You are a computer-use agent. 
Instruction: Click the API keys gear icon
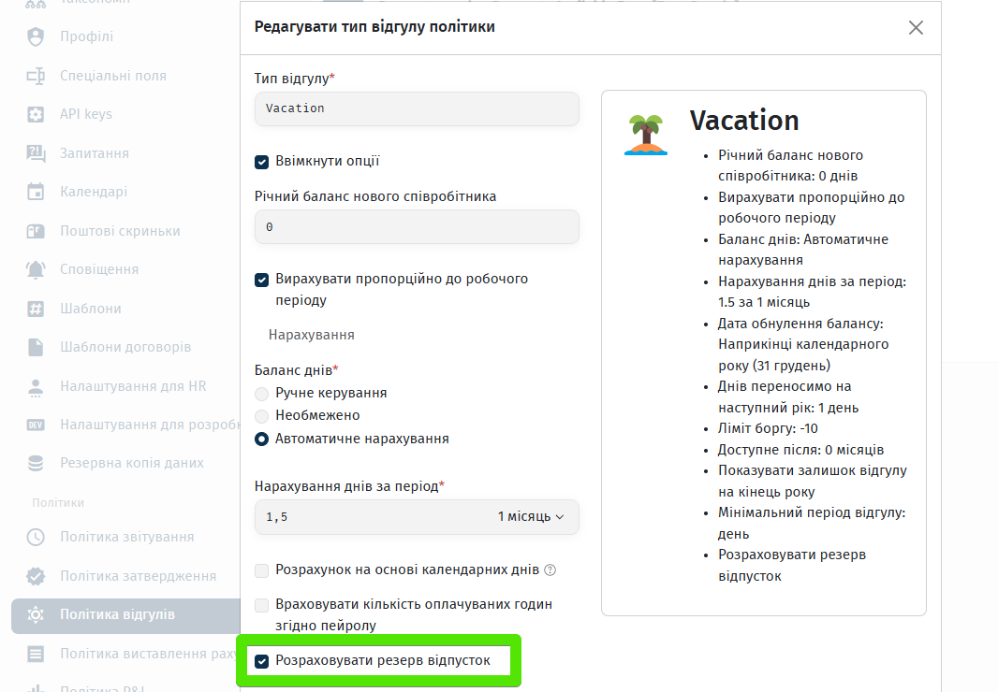click(x=36, y=114)
